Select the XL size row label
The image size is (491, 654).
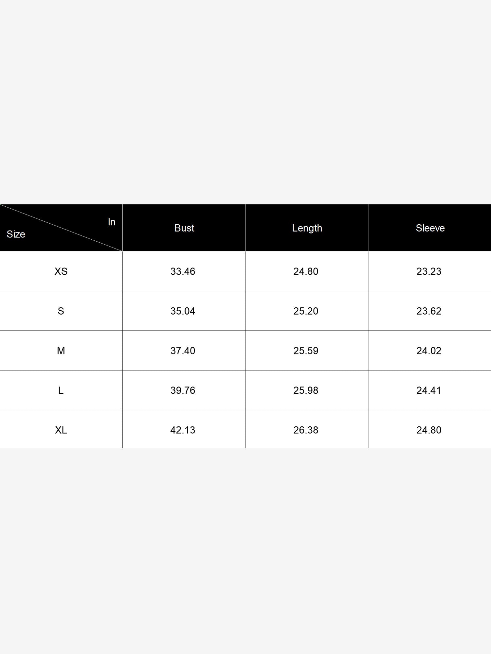pyautogui.click(x=61, y=430)
